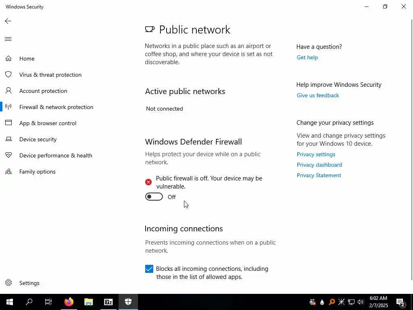
Task: Click the 'Windows Defender Firewall' heading
Action: tap(193, 142)
